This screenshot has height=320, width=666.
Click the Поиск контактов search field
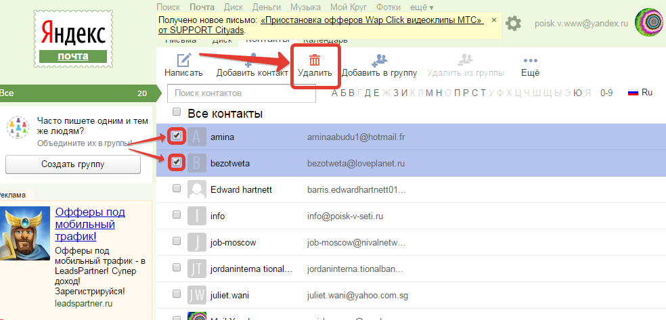[x=242, y=93]
